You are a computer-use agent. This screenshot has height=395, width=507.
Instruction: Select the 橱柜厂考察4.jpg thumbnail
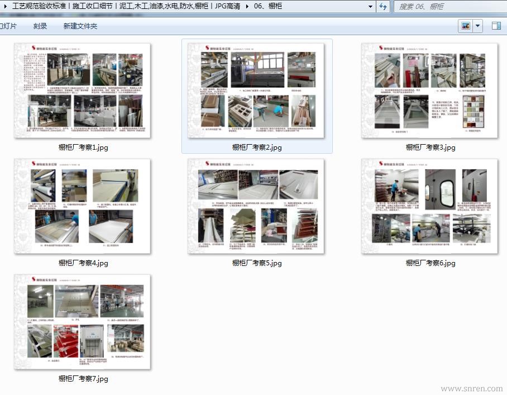83,206
